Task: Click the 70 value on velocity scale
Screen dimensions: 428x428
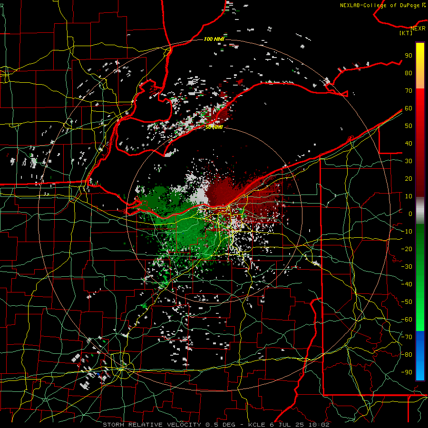Action: 409,91
